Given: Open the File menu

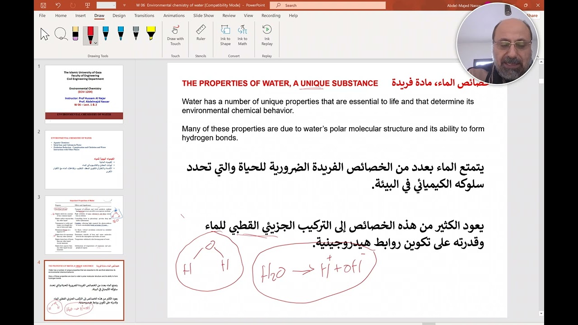Looking at the screenshot, I should click(42, 15).
